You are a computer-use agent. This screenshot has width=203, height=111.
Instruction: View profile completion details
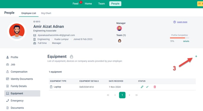(186, 41)
